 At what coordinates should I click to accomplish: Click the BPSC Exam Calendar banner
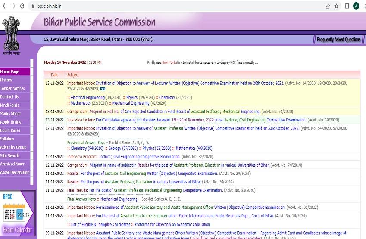click(x=17, y=213)
